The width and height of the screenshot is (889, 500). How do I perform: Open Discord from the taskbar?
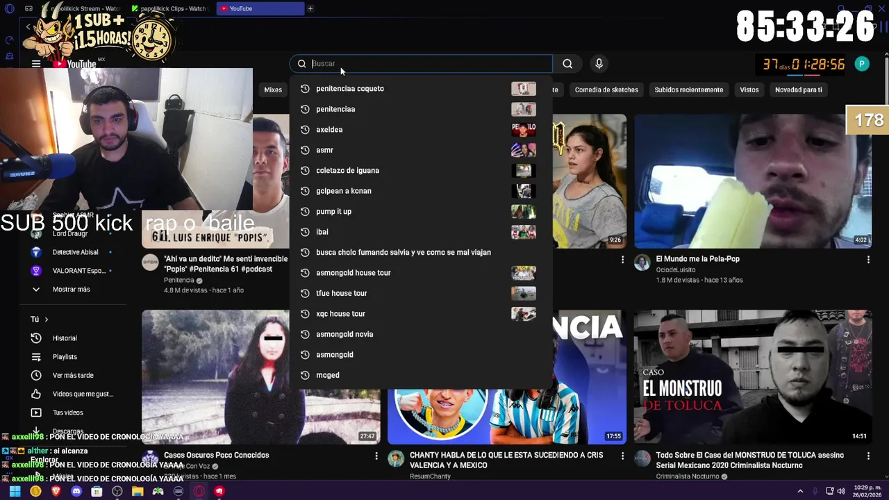(x=76, y=491)
